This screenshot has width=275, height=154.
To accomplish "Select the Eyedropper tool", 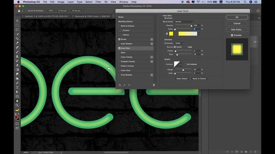I will (x=17, y=43).
